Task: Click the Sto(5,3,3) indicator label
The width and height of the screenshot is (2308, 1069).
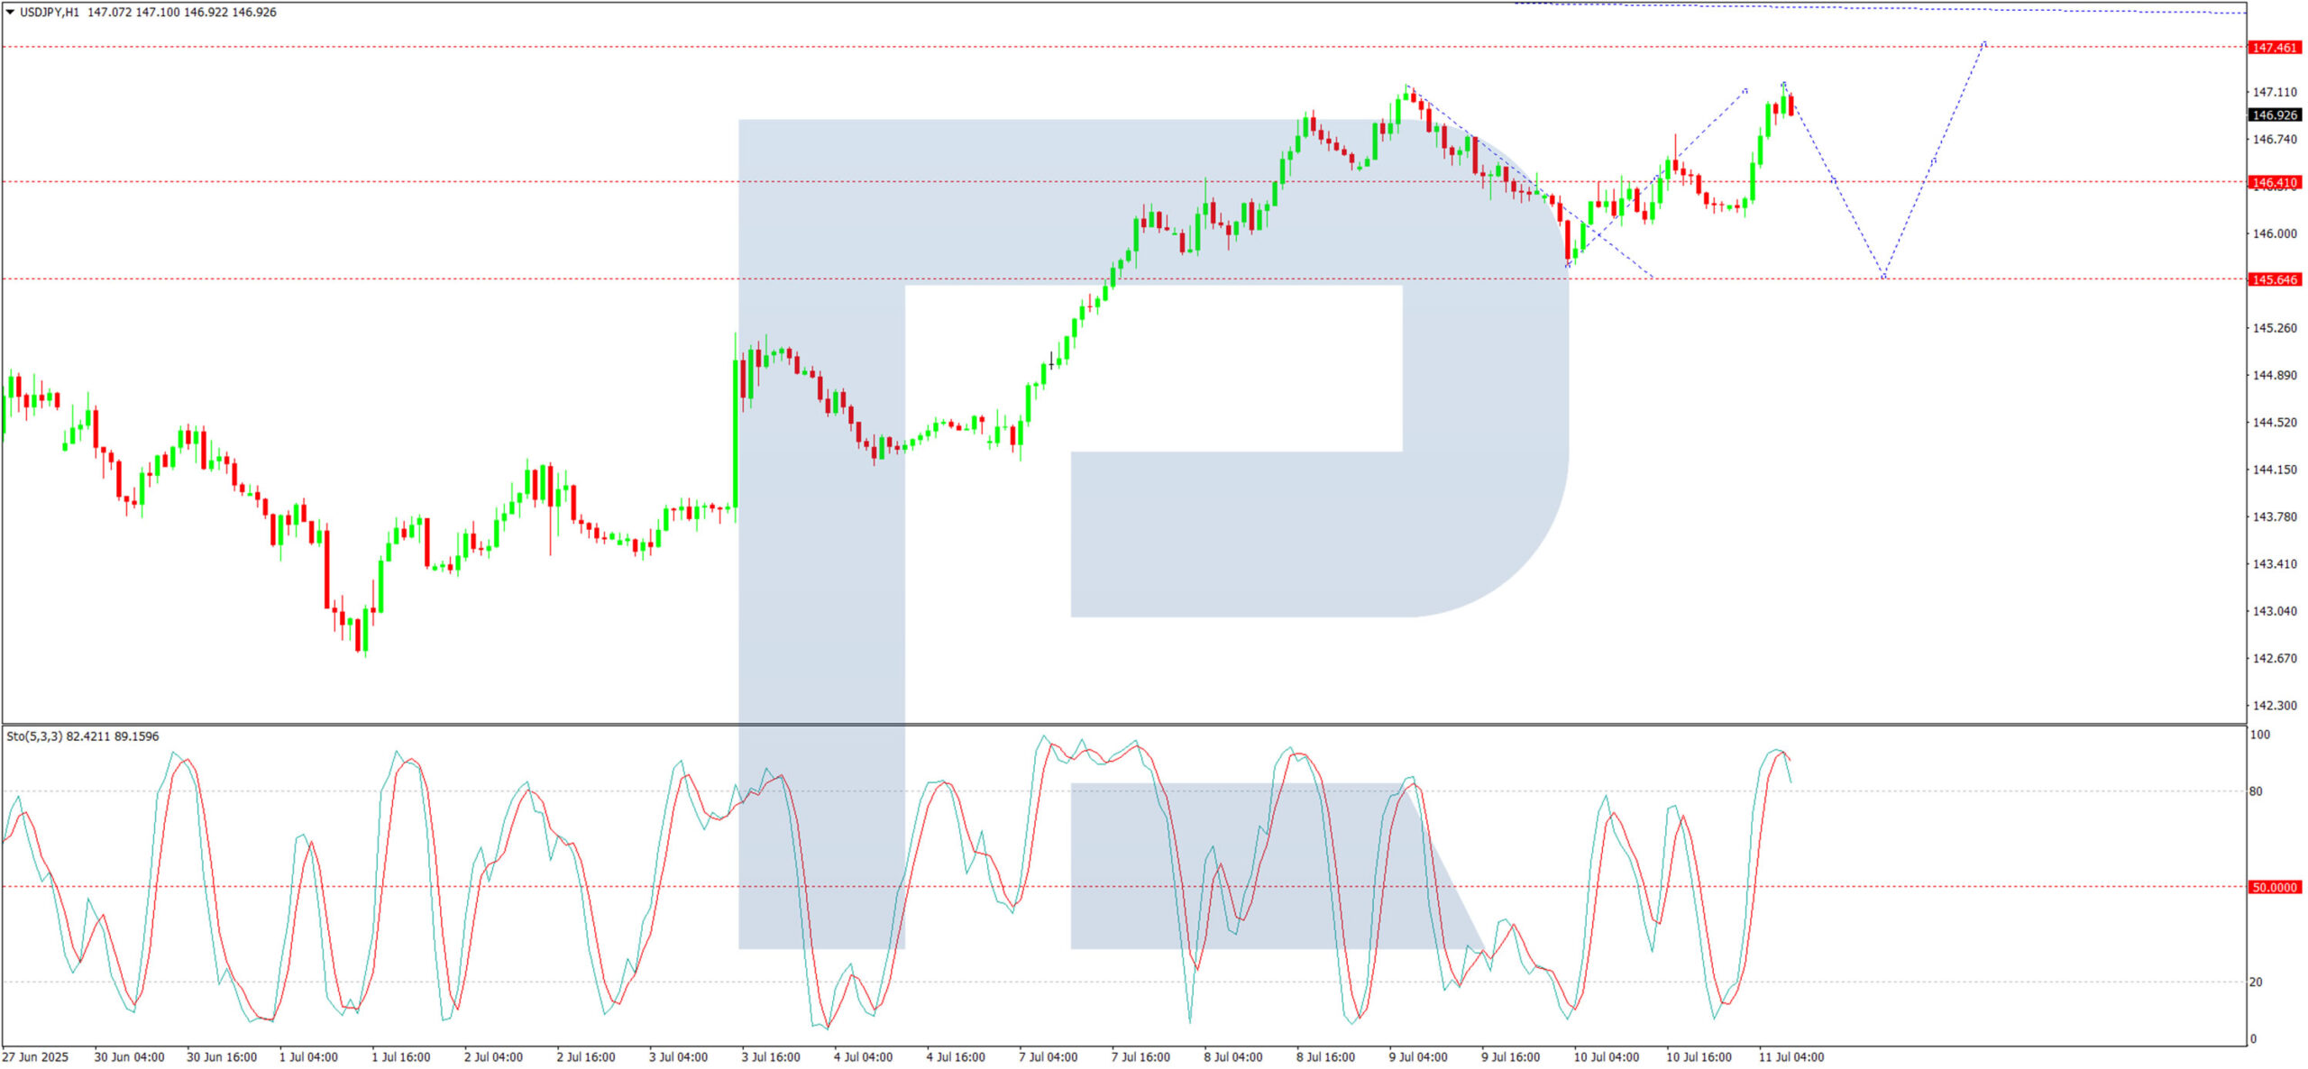Action: [34, 736]
